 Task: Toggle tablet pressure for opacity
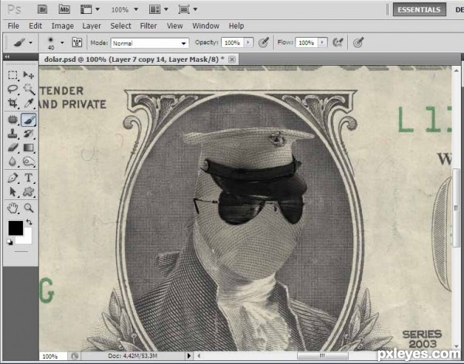[x=264, y=43]
